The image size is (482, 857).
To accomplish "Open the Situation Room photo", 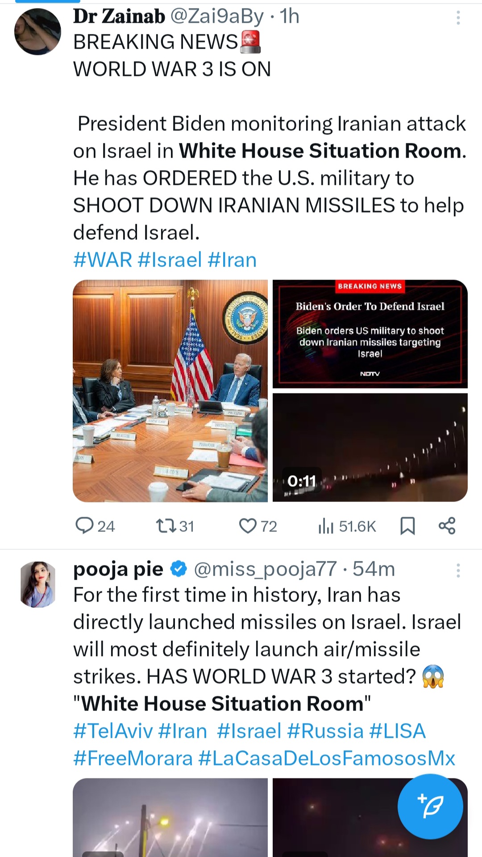I will click(170, 391).
